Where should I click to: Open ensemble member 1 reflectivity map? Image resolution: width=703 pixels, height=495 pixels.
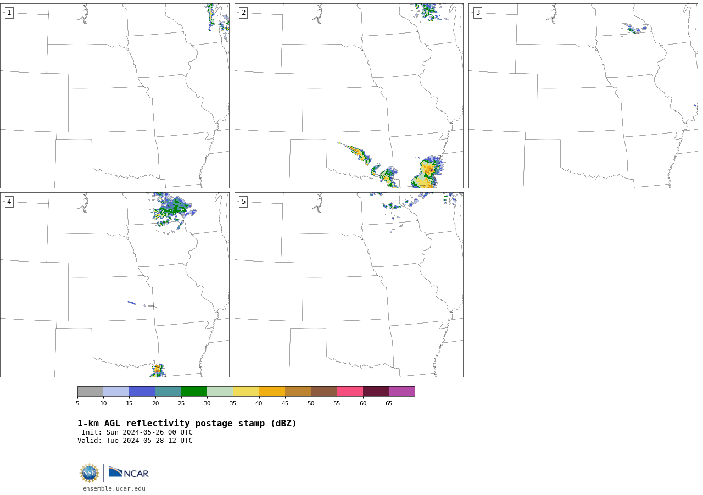[x=115, y=96]
